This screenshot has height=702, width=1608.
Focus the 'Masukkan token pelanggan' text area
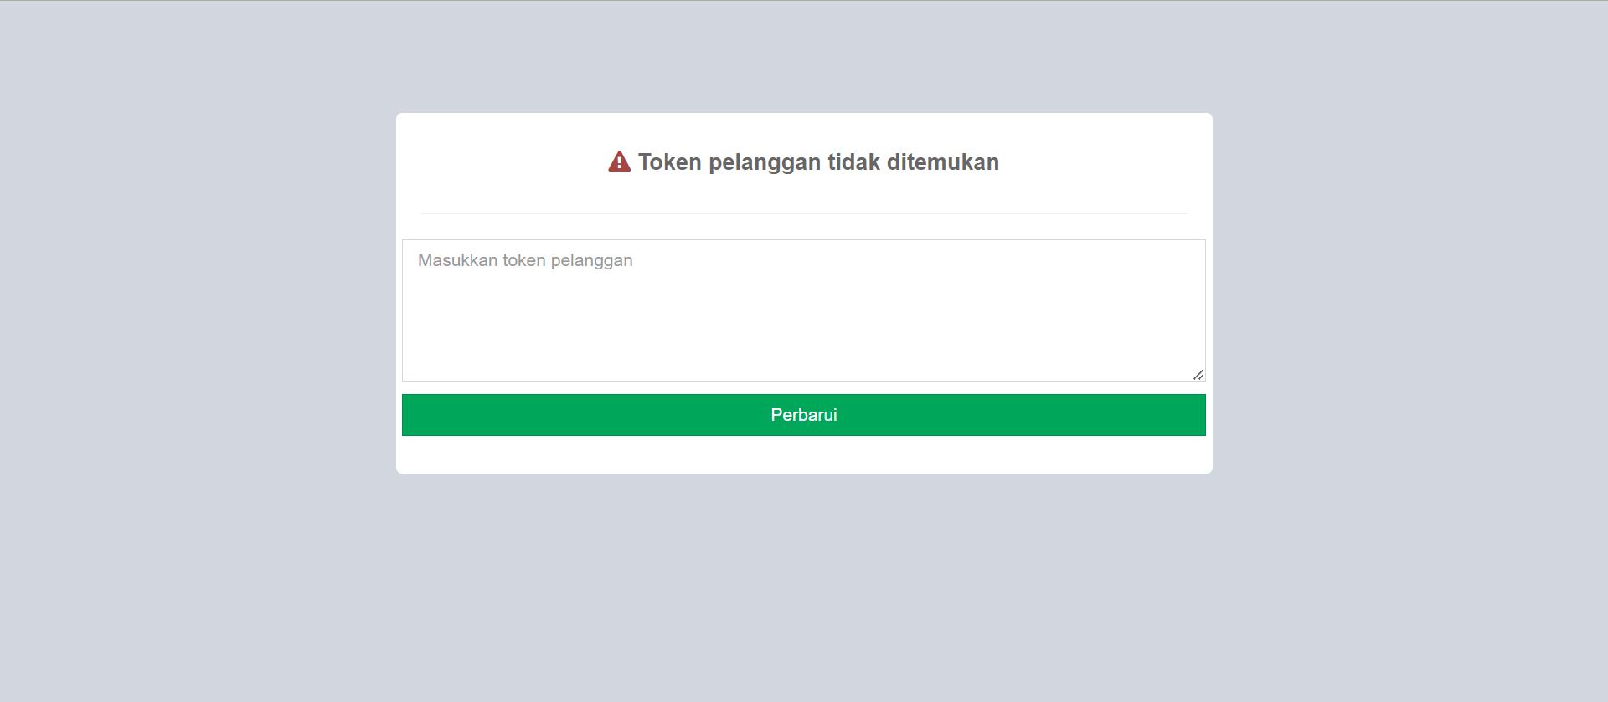804,310
